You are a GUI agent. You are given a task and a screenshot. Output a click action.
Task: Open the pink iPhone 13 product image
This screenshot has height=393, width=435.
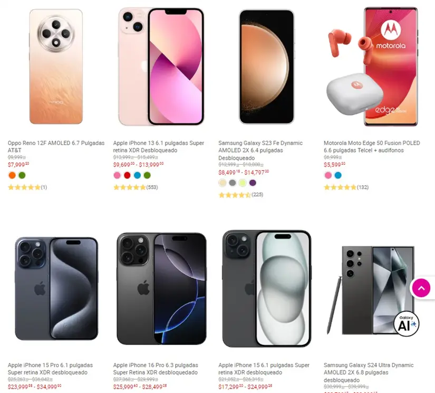click(x=161, y=66)
